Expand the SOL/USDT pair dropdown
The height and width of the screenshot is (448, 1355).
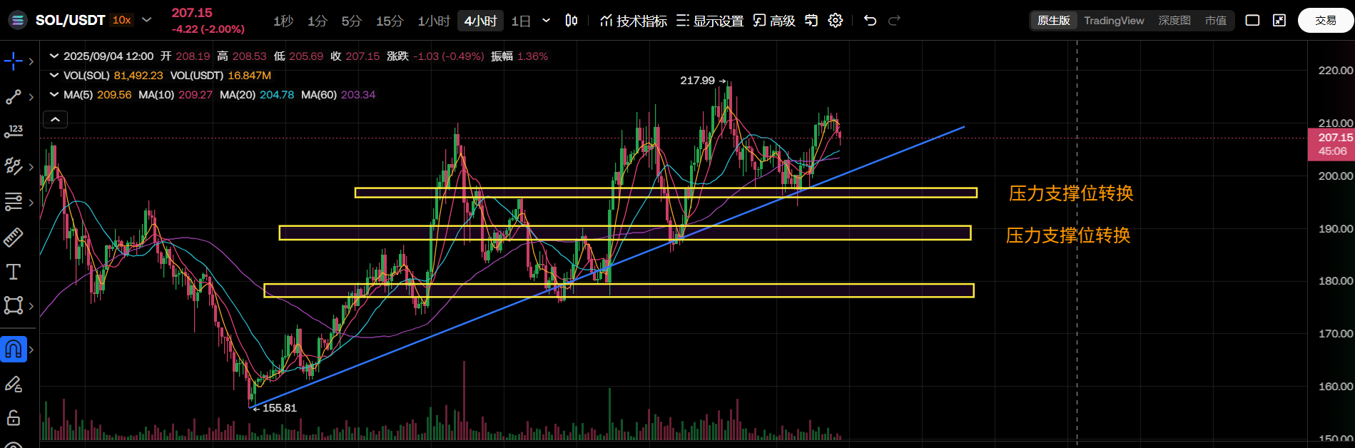pyautogui.click(x=147, y=20)
